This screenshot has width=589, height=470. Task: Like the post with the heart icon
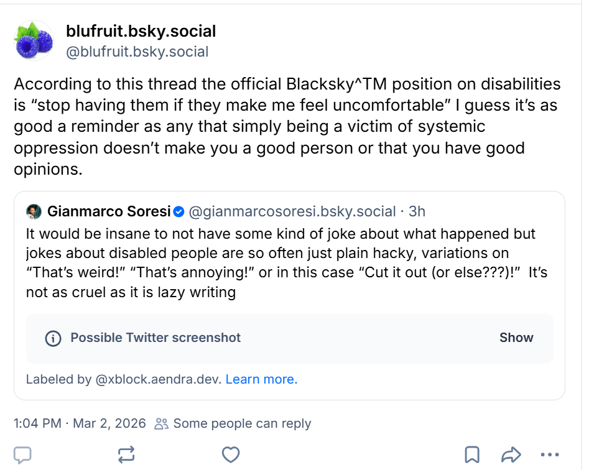tap(231, 455)
